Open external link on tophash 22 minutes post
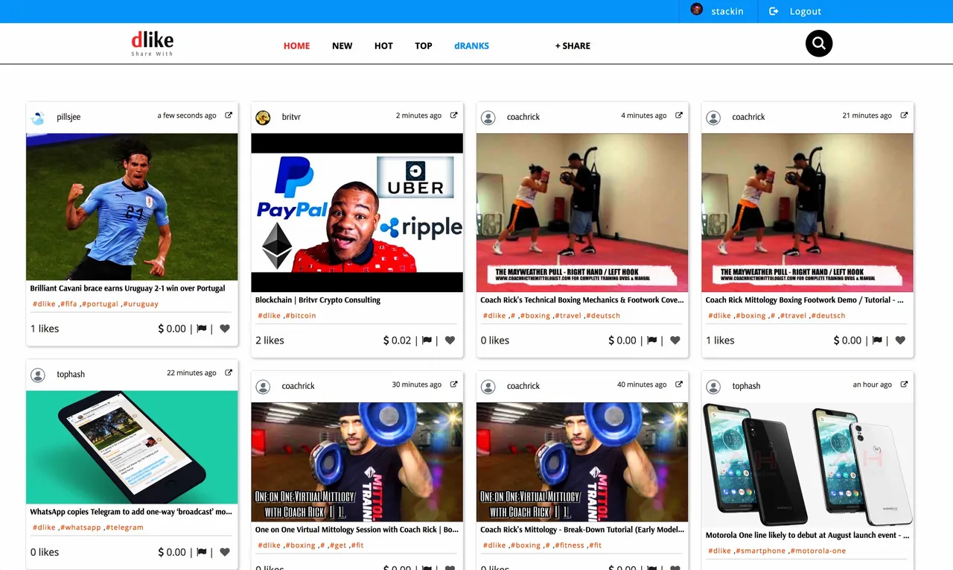The image size is (953, 570). 229,373
